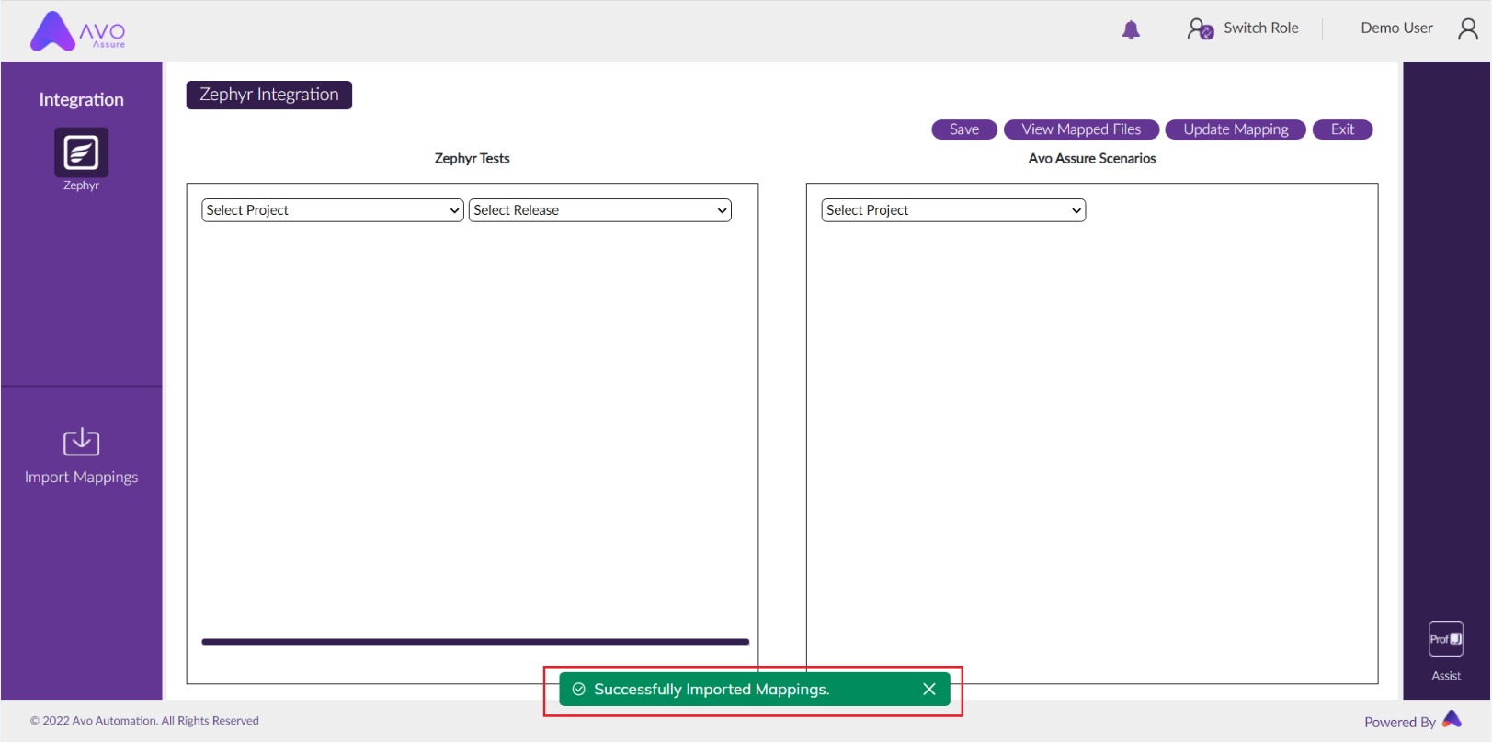The image size is (1492, 742).
Task: Click the Update Mapping button
Action: 1236,129
